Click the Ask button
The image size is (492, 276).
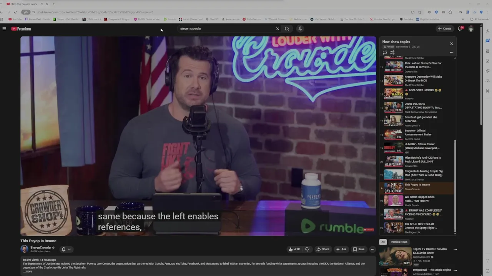[341, 249]
